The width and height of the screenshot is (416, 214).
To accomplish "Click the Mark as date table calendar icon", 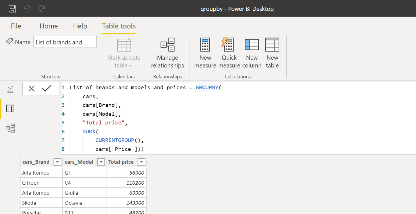I will coord(124,45).
